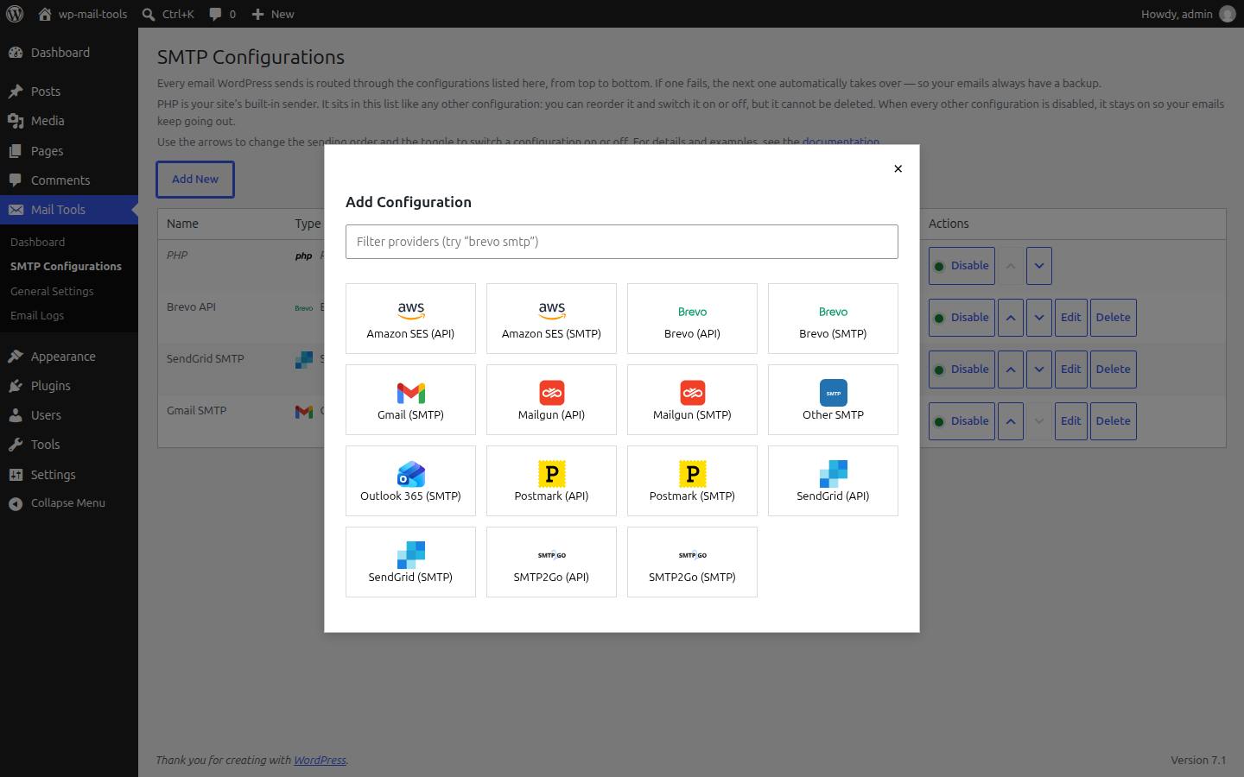This screenshot has width=1244, height=777.
Task: Open the Howdy, admin account menu
Action: 1188,14
